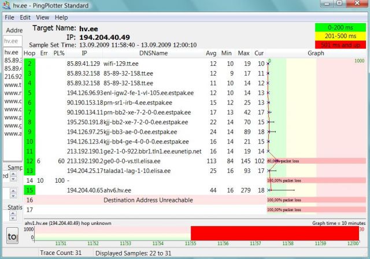
Task: Select green hop 15 indicator
Action: pyautogui.click(x=29, y=190)
